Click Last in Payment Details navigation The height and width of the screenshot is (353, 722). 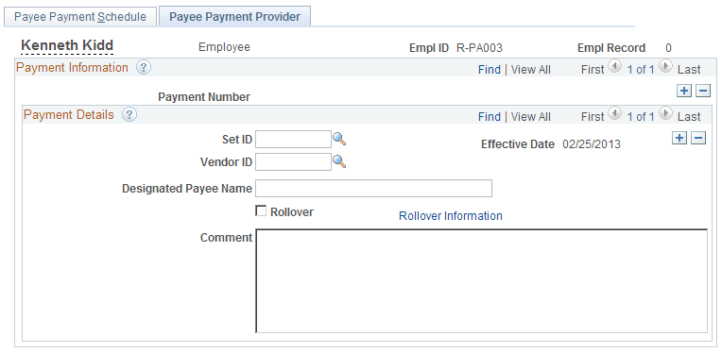point(689,117)
